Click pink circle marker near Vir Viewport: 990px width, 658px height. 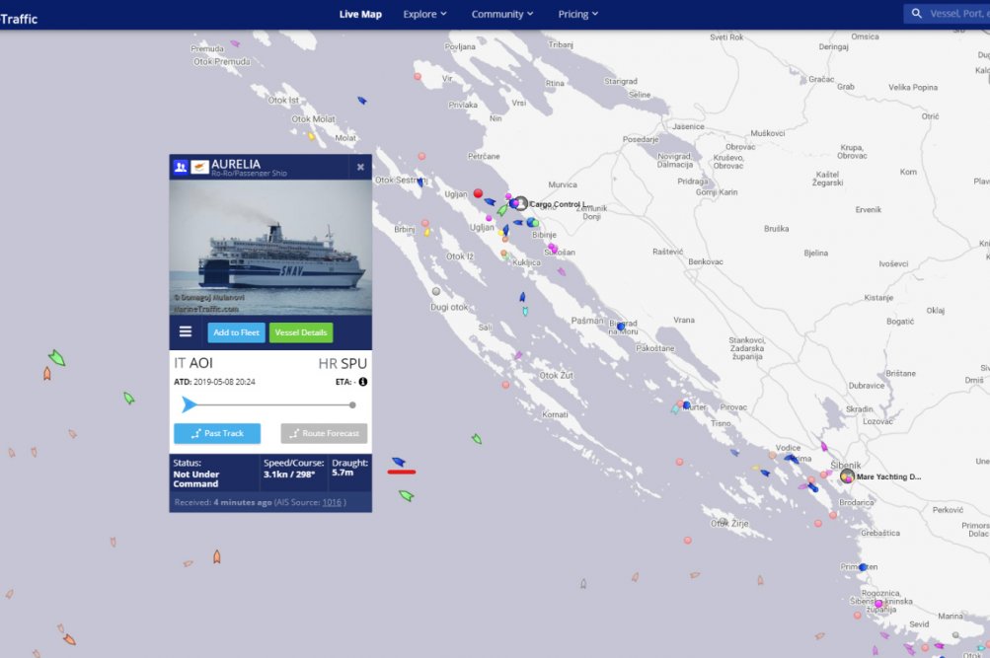click(x=418, y=76)
